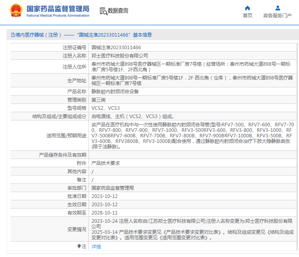
Task: Click the 生效日期 row label
Action: [77, 205]
